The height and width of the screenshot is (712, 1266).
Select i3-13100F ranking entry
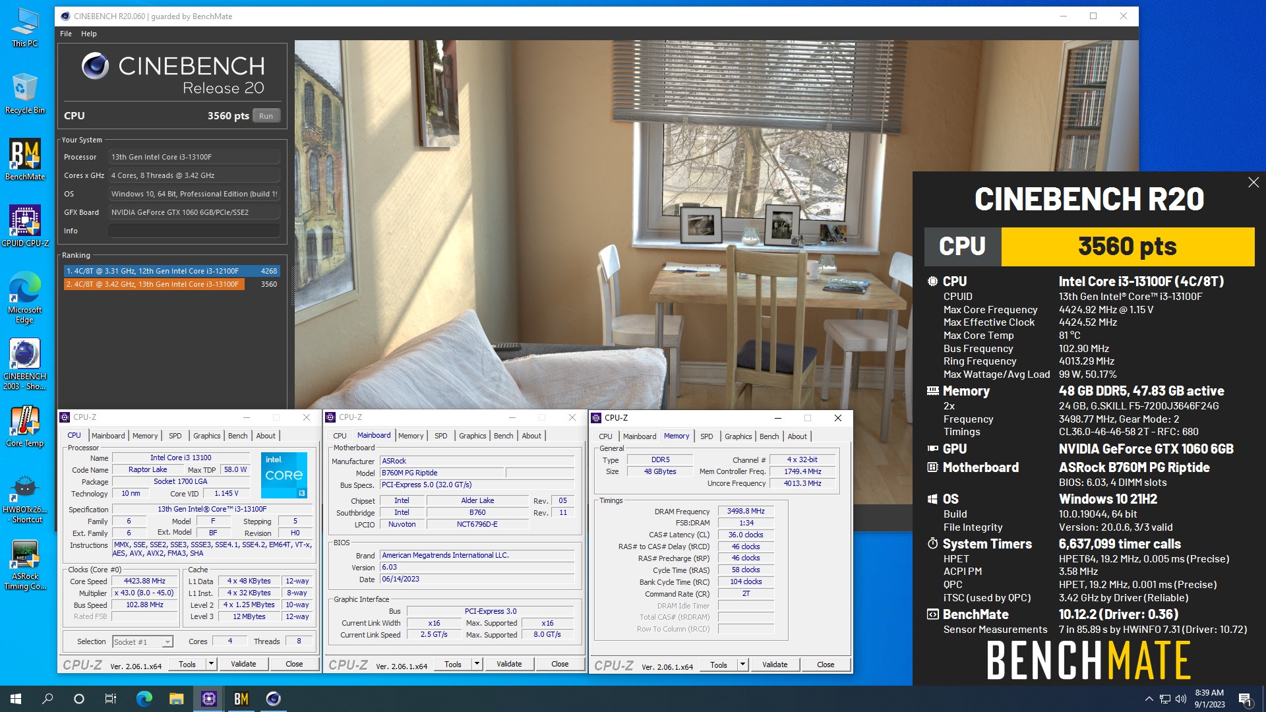pyautogui.click(x=171, y=284)
